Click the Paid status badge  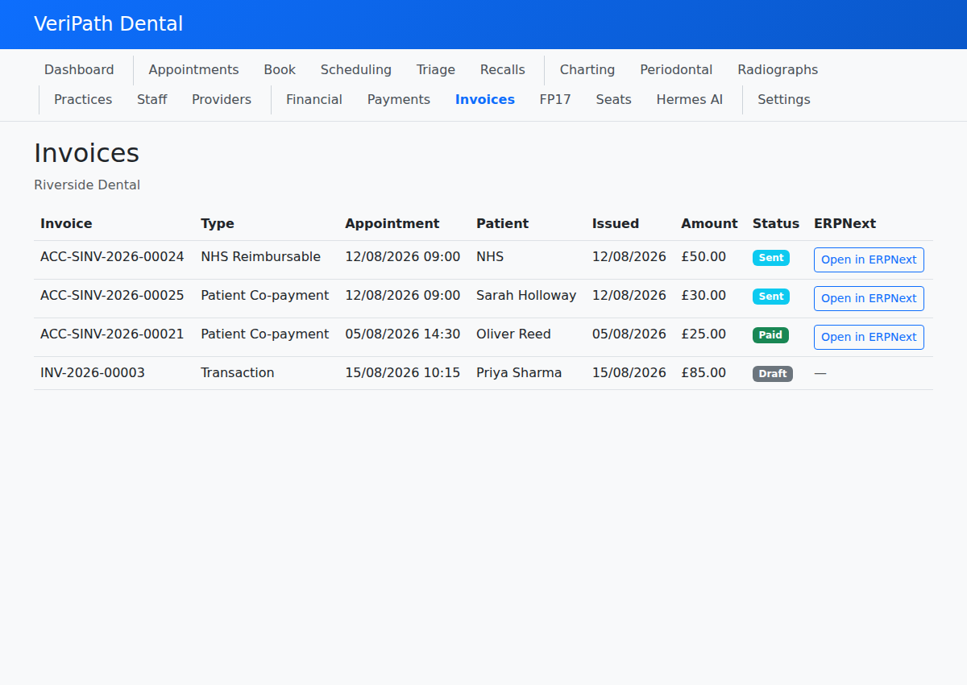coord(770,335)
